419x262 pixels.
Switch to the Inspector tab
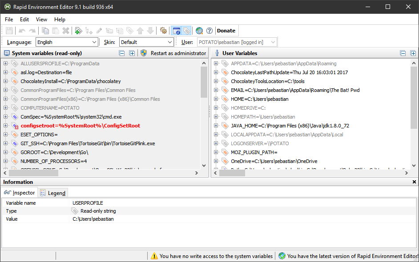tap(20, 192)
